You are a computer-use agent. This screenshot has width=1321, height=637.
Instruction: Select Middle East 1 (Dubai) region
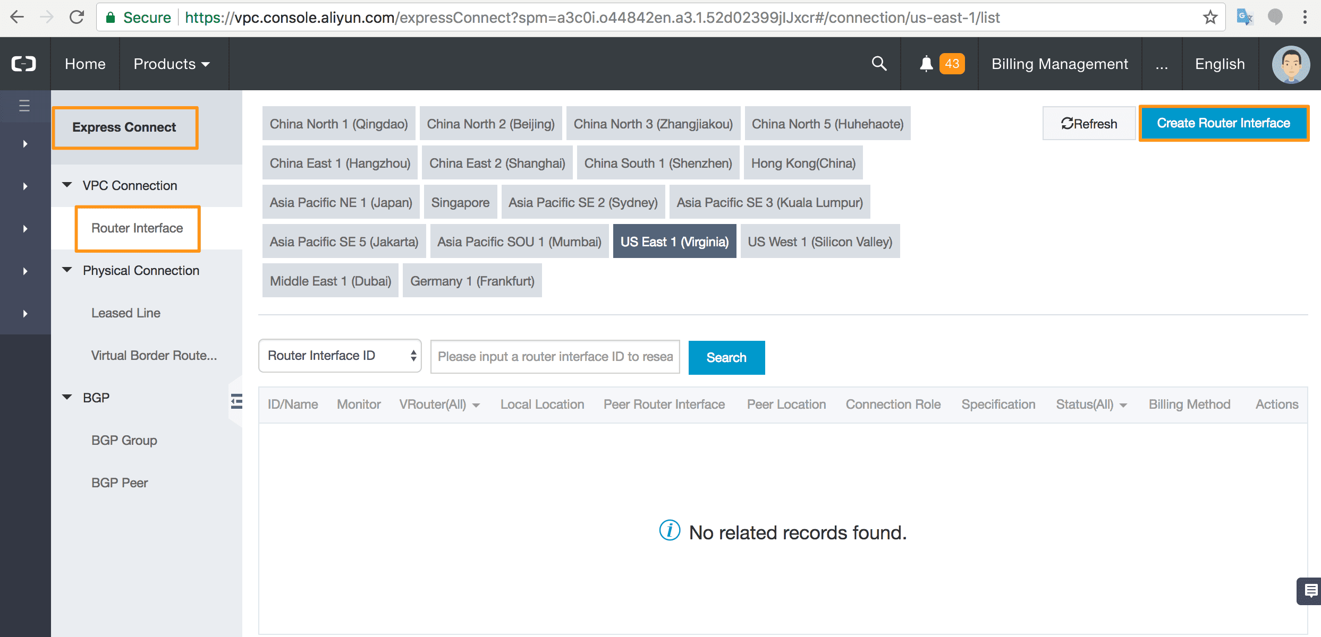tap(331, 281)
